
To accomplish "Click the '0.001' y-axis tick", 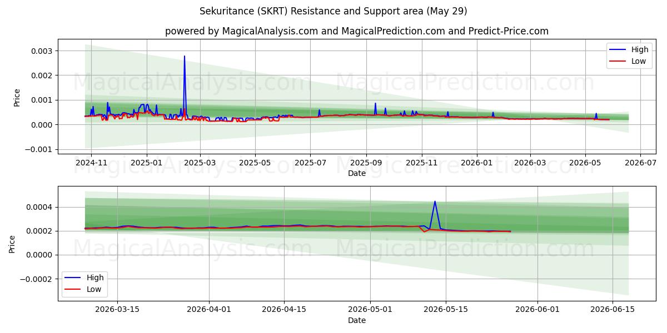I will click(x=43, y=100).
